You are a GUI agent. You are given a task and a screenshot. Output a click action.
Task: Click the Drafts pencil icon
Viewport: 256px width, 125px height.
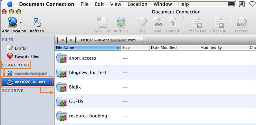click(10, 48)
